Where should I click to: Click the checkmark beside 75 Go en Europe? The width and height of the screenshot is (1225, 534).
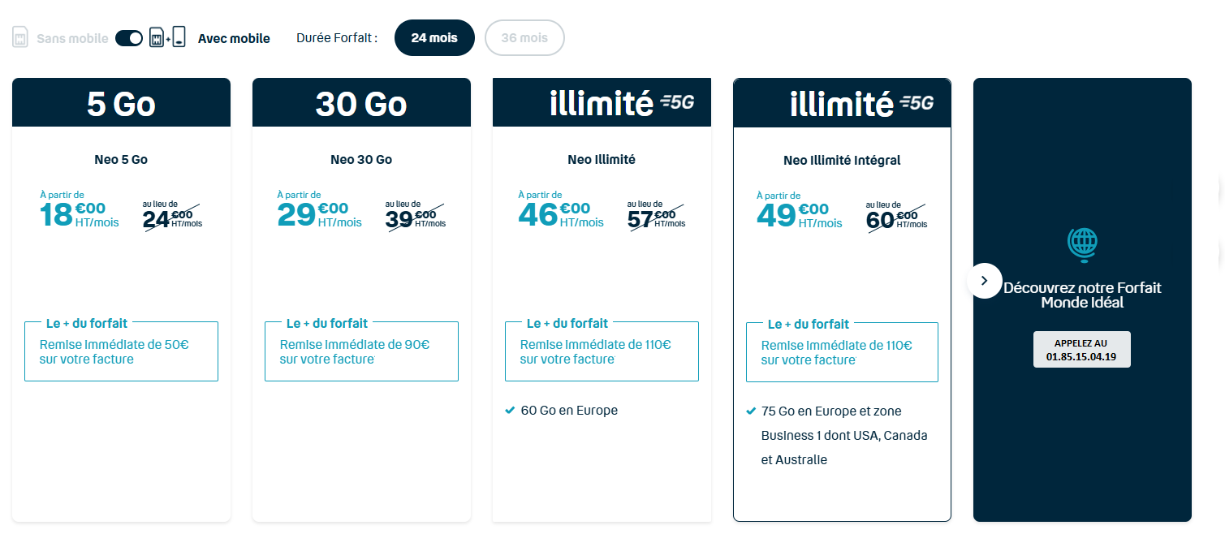(749, 411)
